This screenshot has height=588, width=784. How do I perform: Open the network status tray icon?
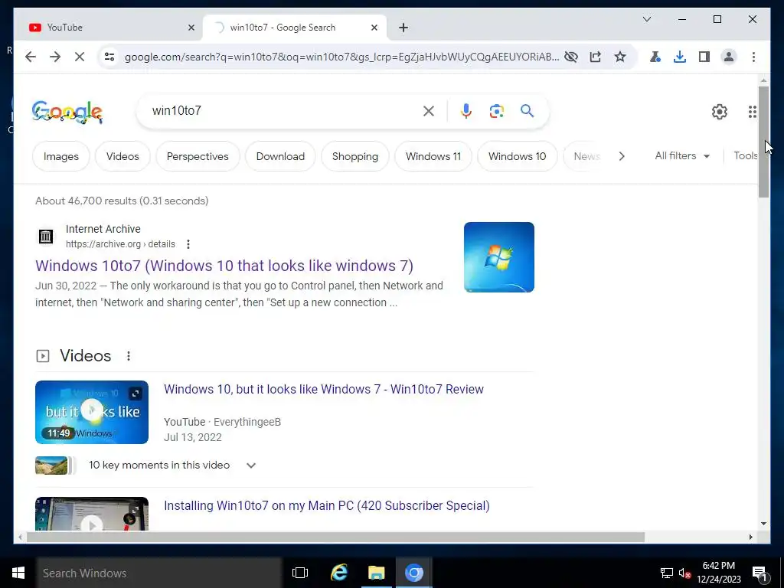pyautogui.click(x=667, y=573)
